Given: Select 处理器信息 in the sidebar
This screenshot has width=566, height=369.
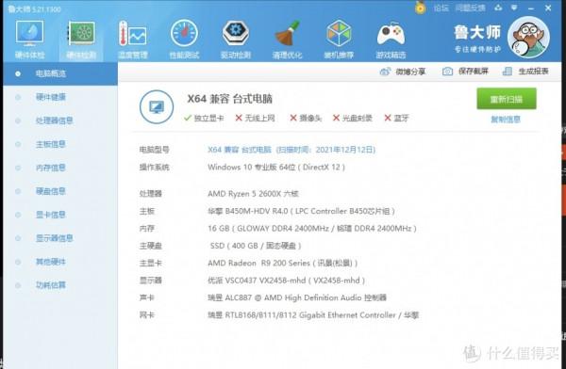Looking at the screenshot, I should coord(60,120).
